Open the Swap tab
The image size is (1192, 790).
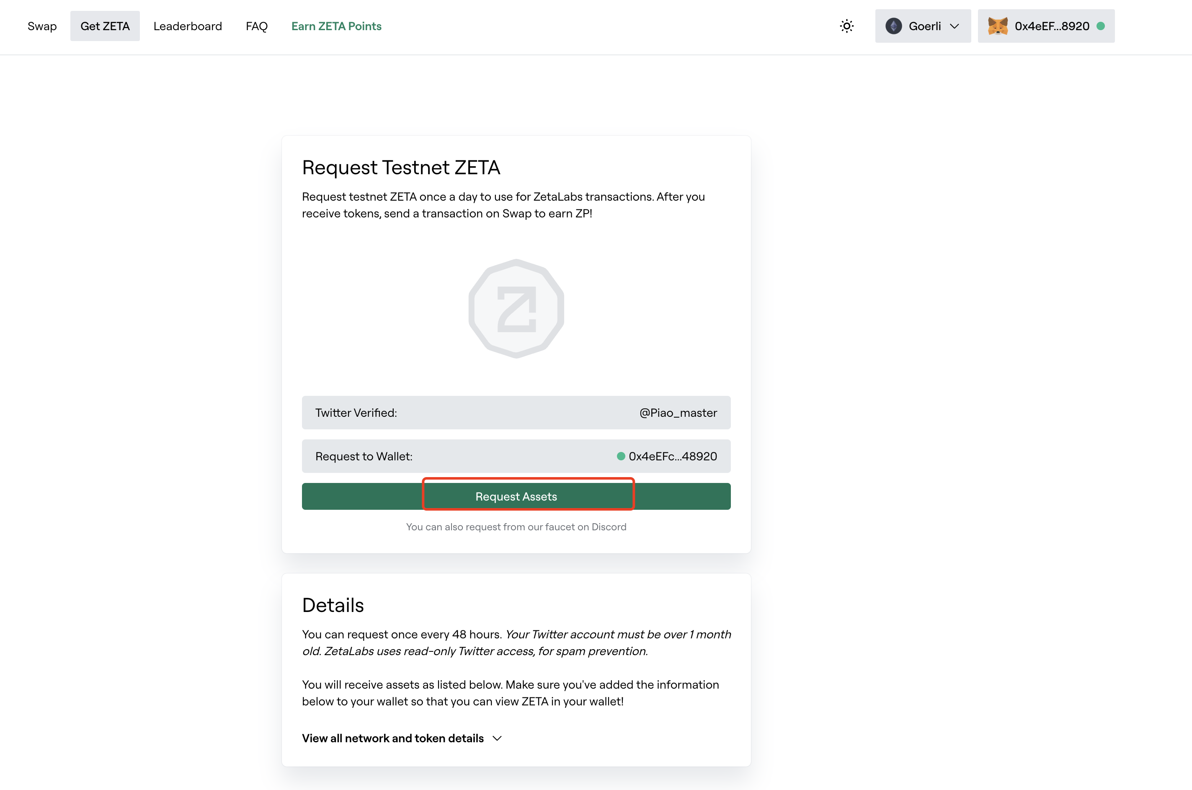click(x=42, y=26)
